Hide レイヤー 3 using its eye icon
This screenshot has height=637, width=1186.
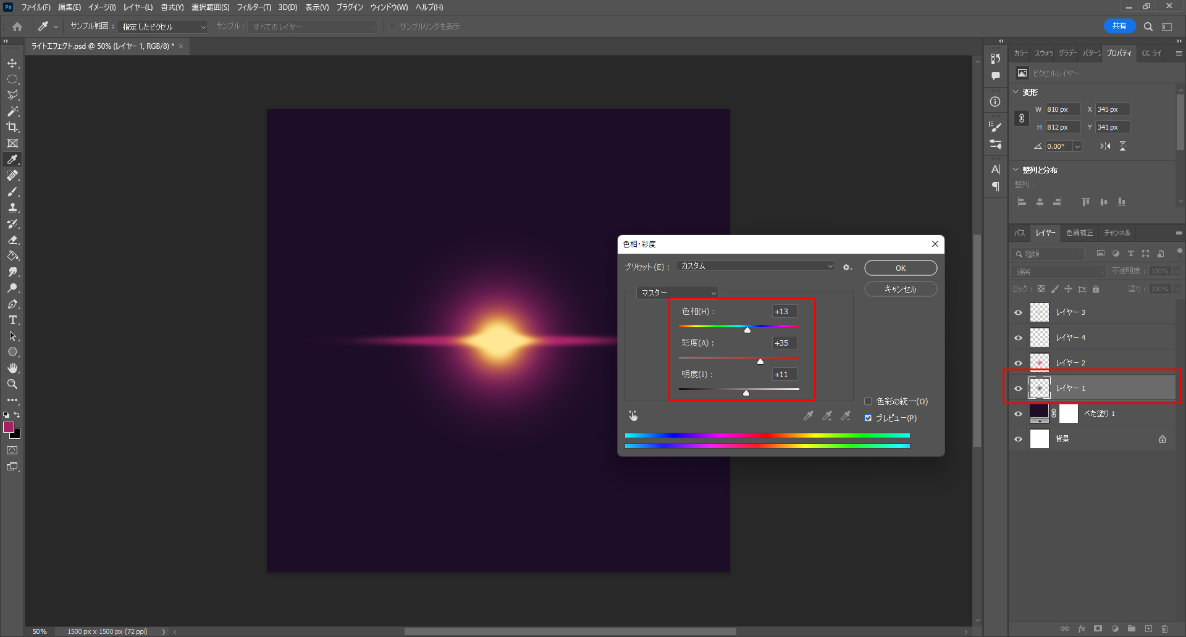click(x=1018, y=312)
